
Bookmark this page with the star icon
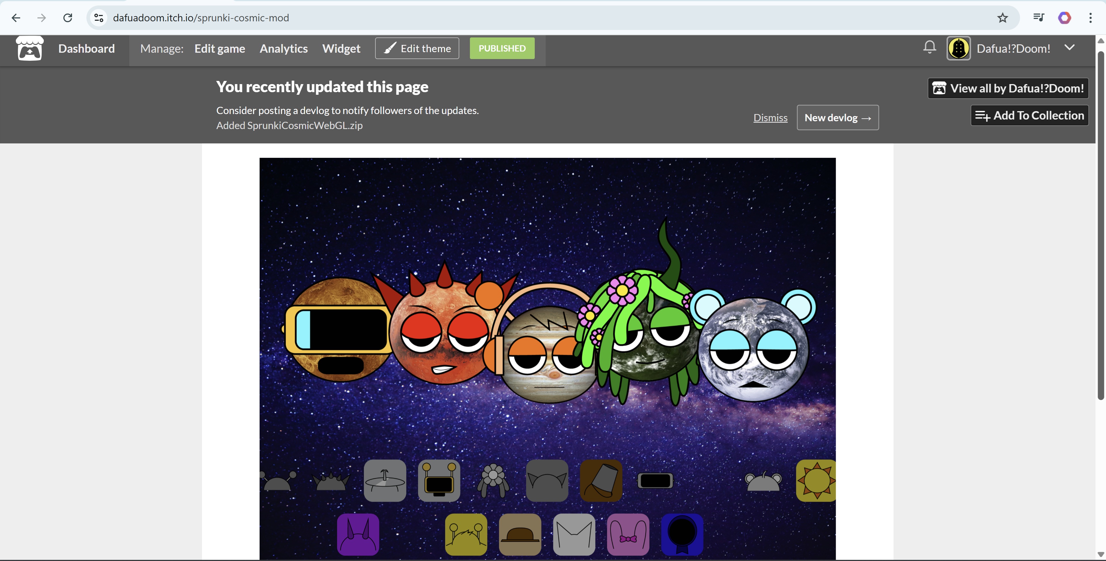click(1003, 18)
